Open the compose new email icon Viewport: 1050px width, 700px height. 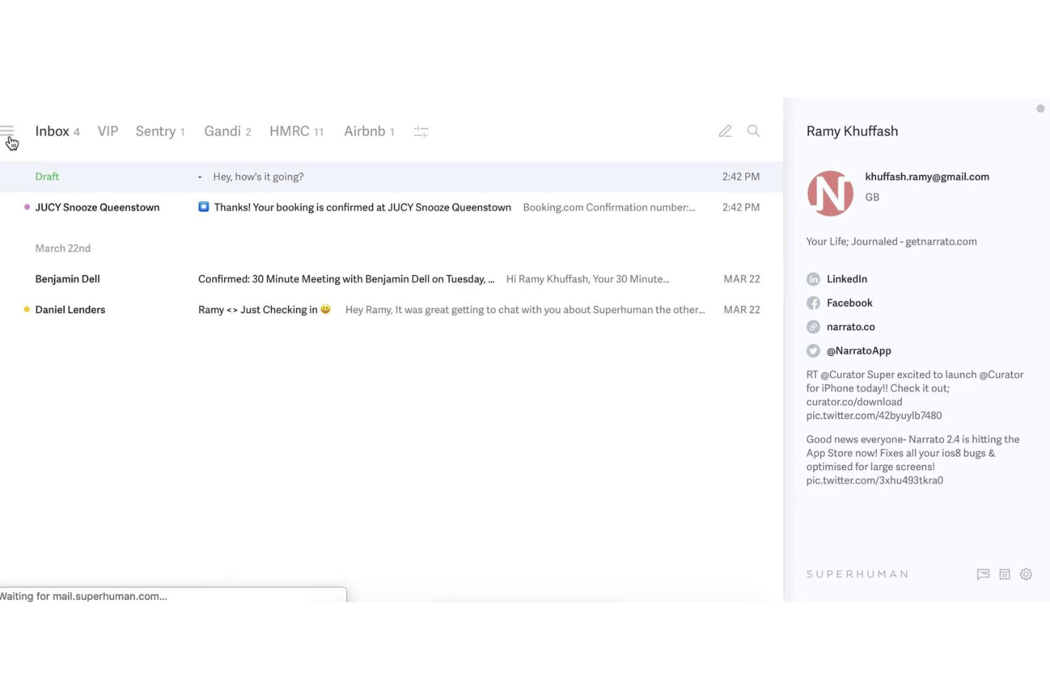724,131
